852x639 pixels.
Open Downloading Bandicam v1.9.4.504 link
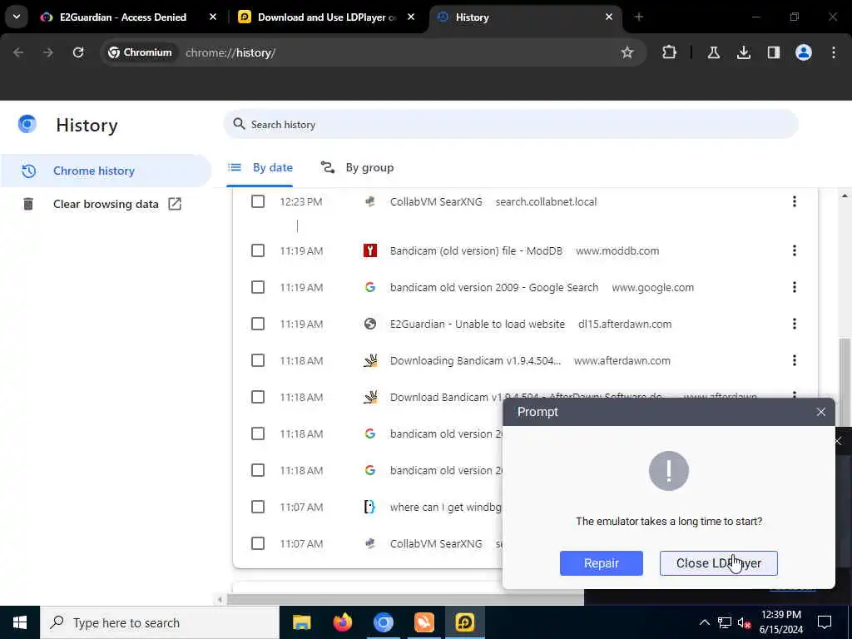click(x=475, y=361)
